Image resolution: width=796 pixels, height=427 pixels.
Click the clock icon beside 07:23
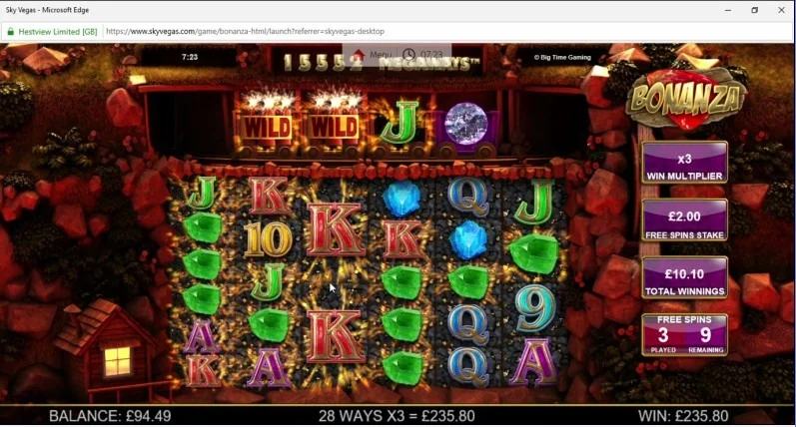408,54
